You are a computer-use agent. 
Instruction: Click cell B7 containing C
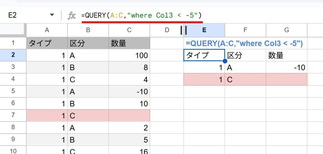(x=88, y=115)
